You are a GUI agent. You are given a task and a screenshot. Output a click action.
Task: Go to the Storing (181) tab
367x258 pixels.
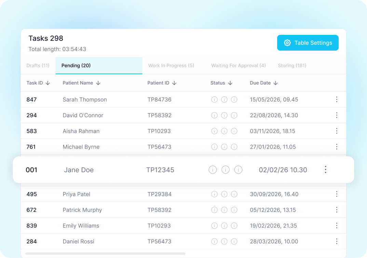(292, 66)
